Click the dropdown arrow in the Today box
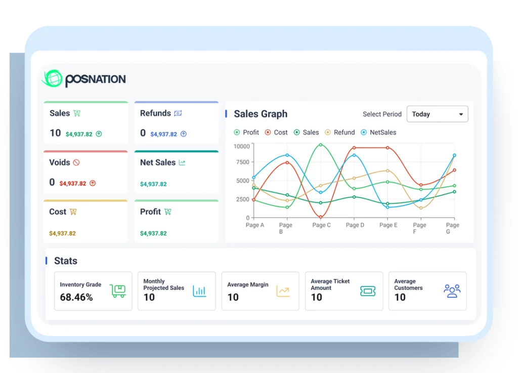 [461, 114]
